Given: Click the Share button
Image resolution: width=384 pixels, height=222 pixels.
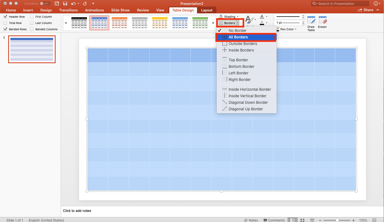Looking at the screenshot, I should tap(367, 10).
